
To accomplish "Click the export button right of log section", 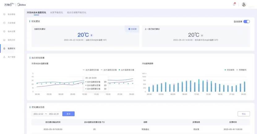I will (244, 114).
